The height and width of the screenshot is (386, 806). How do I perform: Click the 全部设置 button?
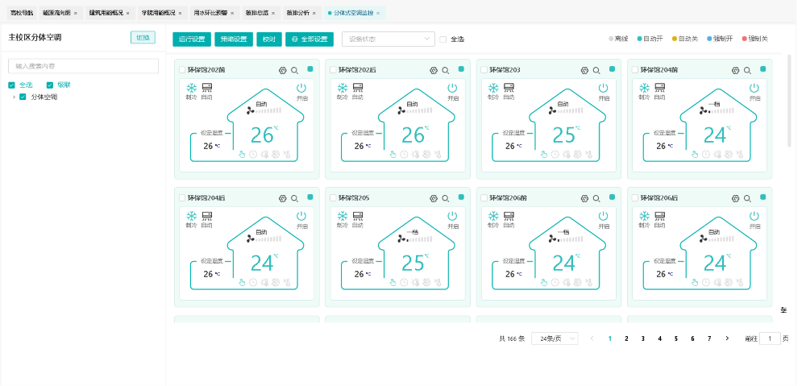pyautogui.click(x=310, y=39)
